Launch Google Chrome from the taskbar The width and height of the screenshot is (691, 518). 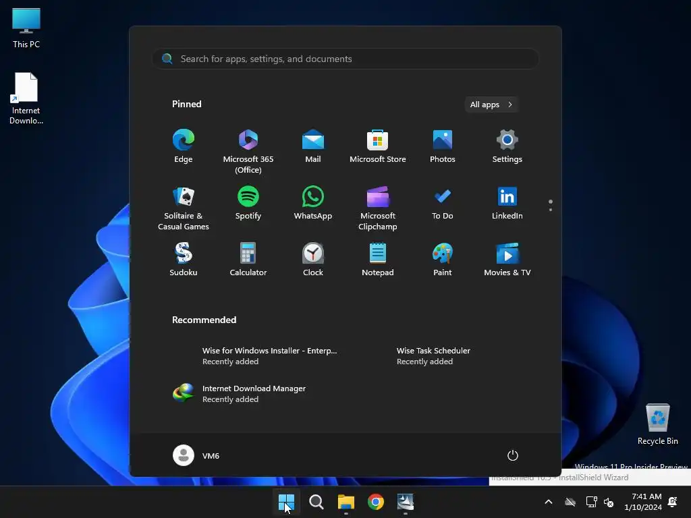click(376, 502)
